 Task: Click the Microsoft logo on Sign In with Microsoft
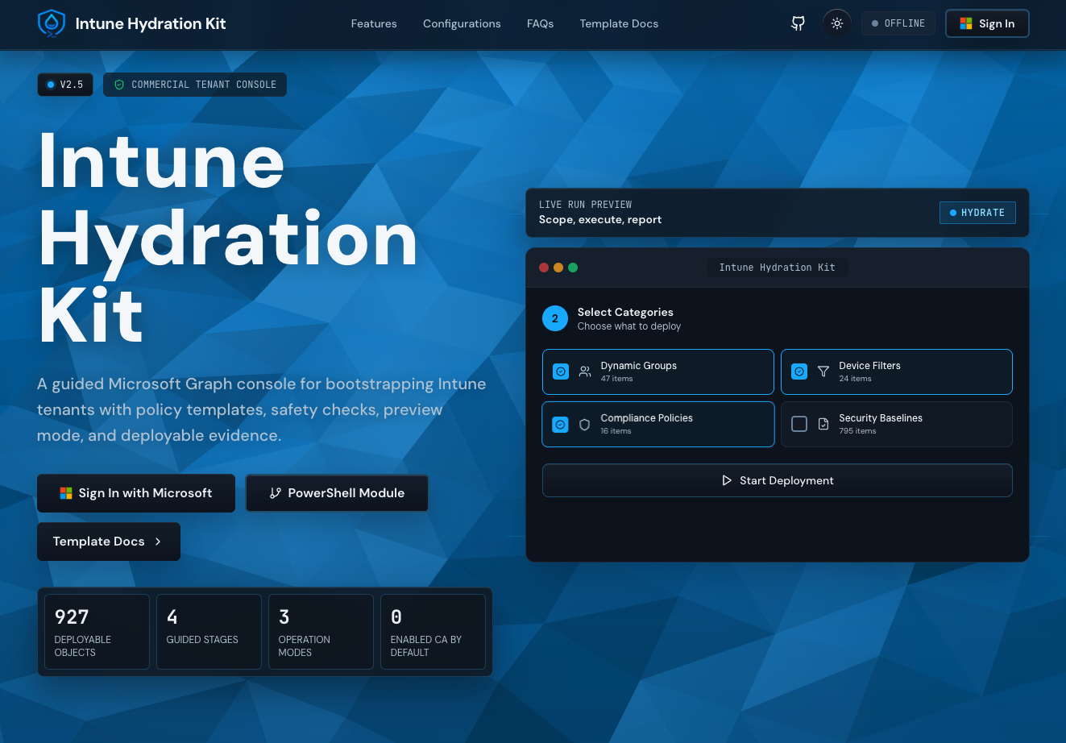click(66, 493)
